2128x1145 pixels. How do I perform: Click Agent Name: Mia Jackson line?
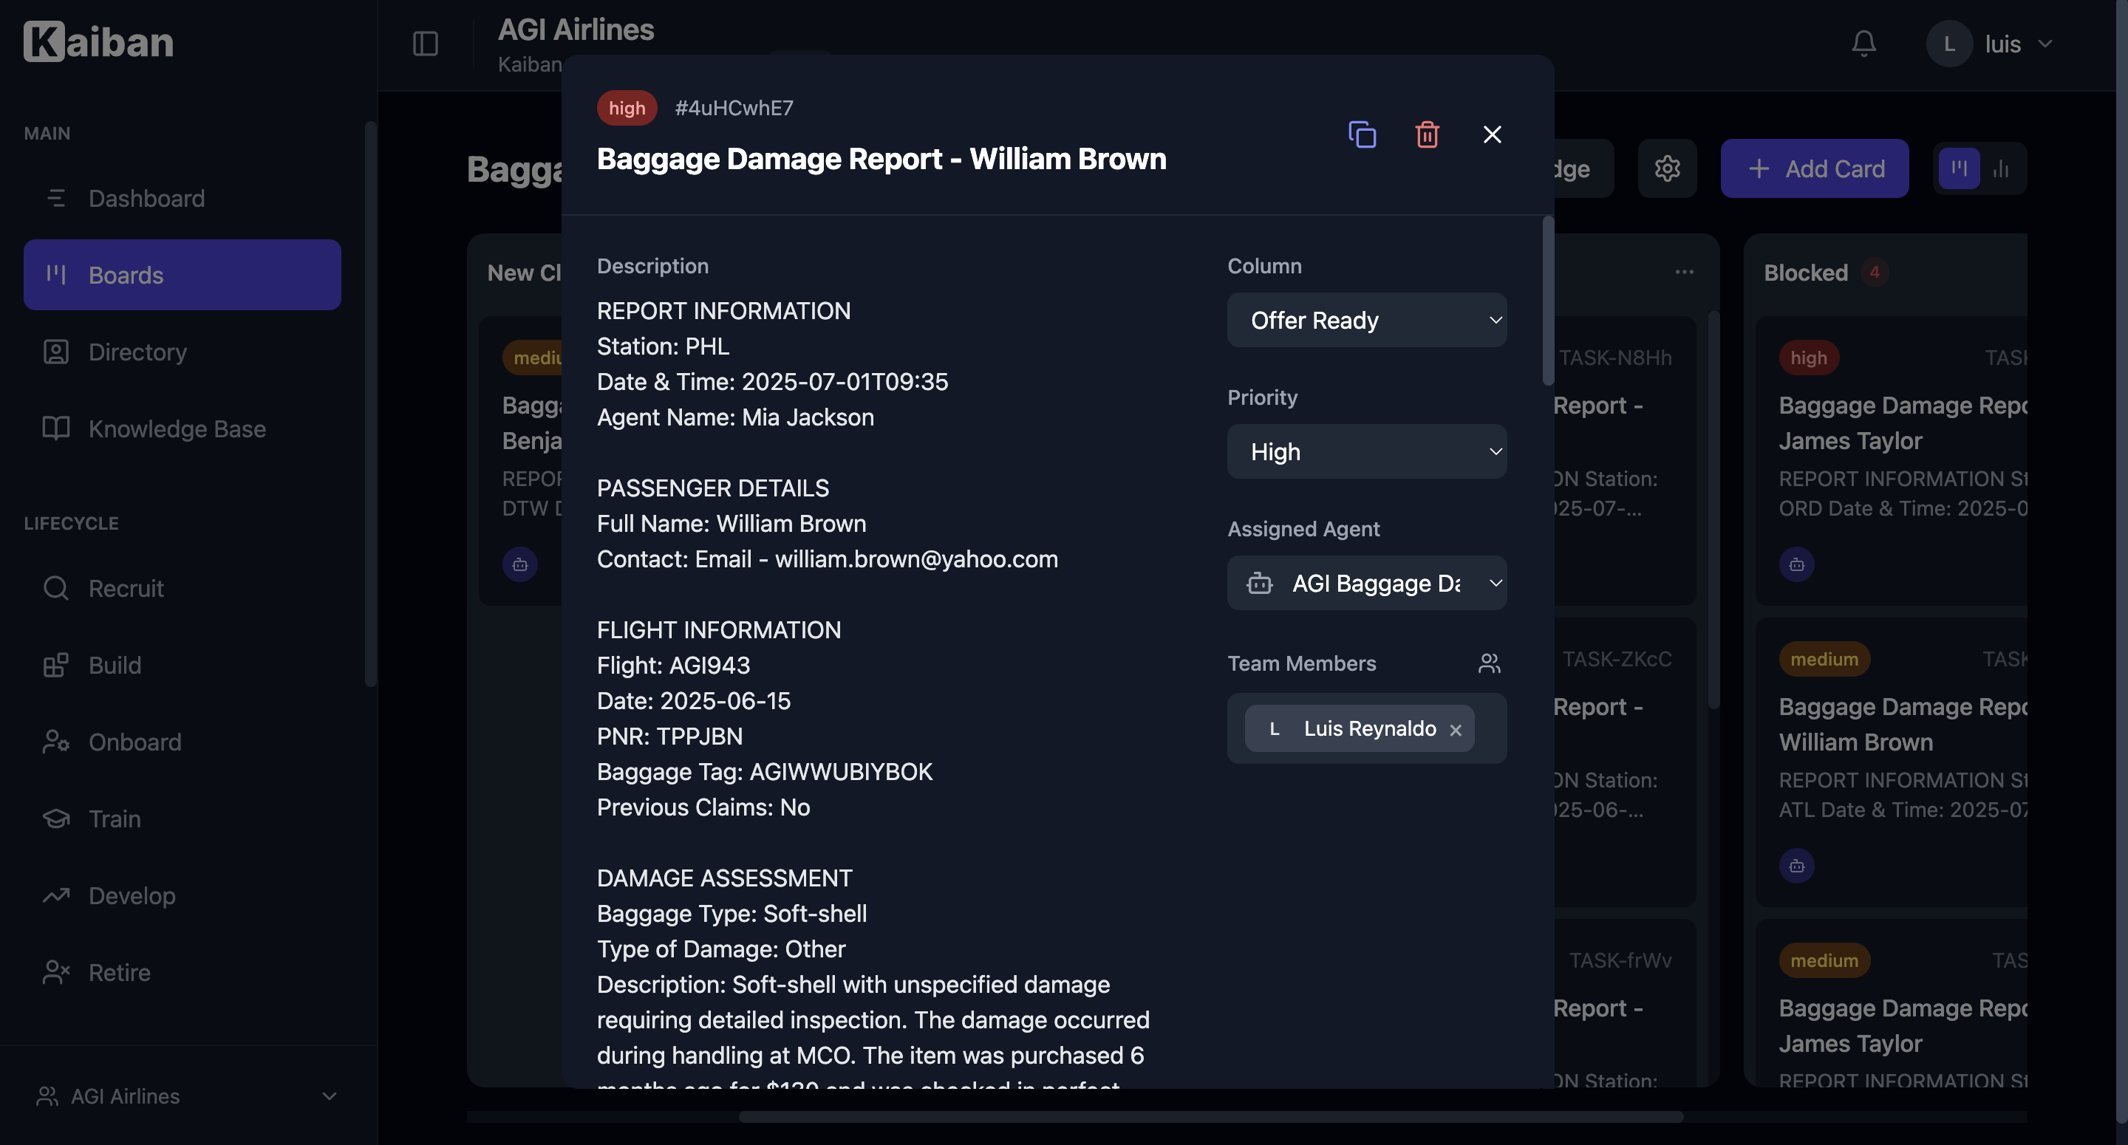click(x=735, y=417)
